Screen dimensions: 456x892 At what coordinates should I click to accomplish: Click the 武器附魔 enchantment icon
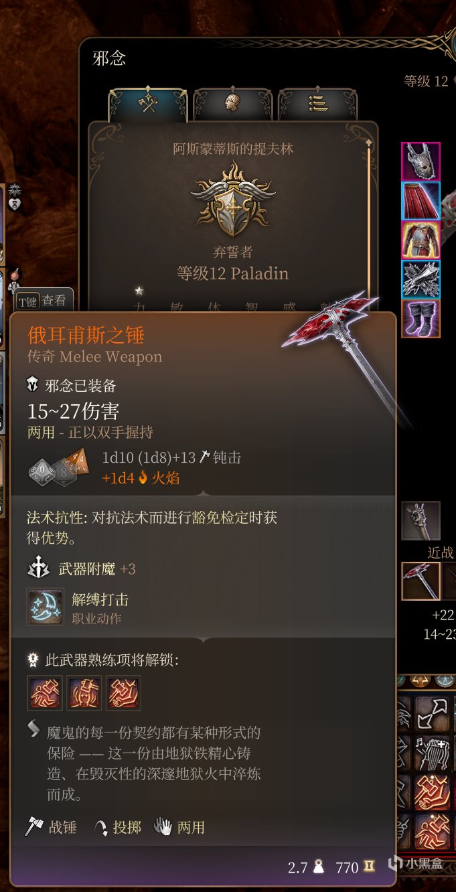39,569
